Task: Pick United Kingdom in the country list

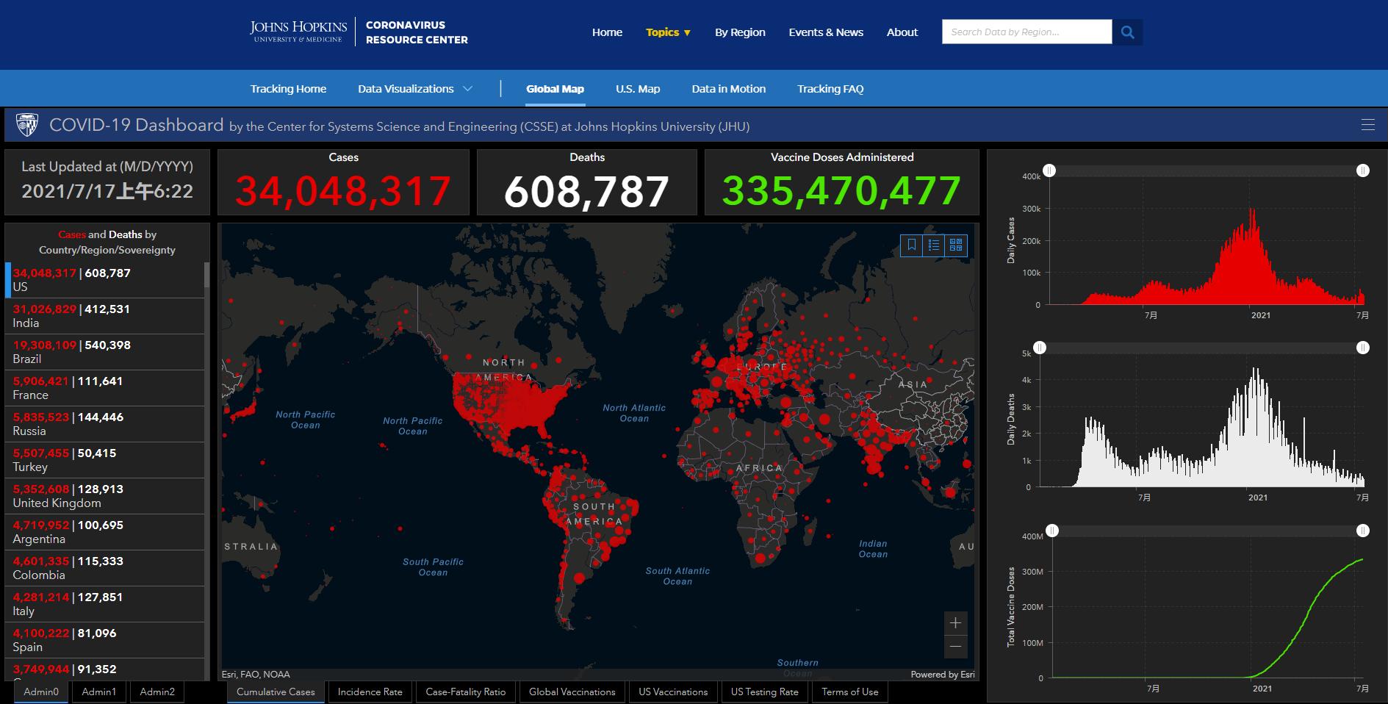Action: click(105, 496)
